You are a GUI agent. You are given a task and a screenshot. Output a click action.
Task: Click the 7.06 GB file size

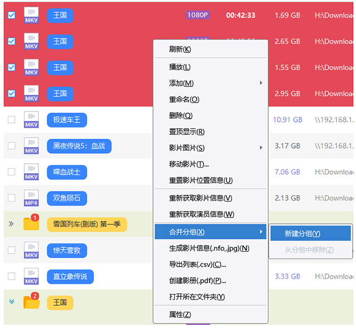(288, 172)
